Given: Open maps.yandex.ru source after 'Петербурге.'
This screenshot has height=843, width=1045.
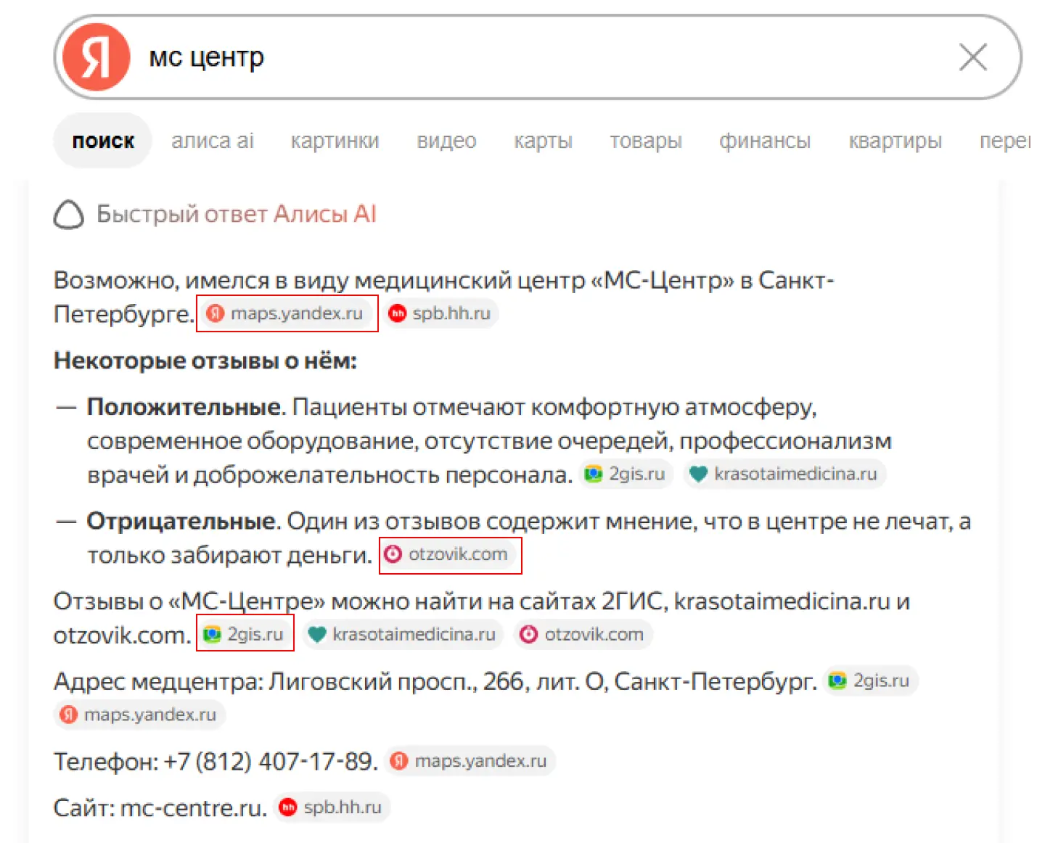Looking at the screenshot, I should pos(287,313).
